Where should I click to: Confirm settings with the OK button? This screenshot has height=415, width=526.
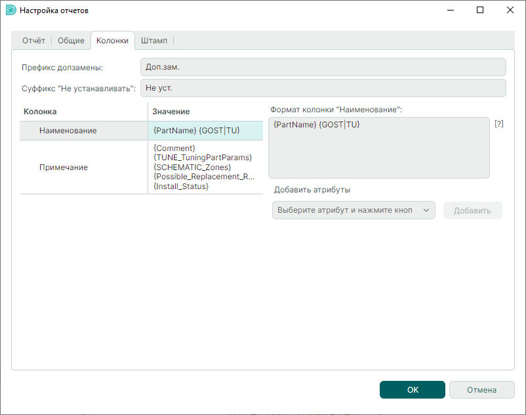413,389
